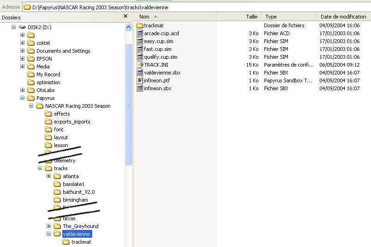Click the 'Paramètres de confi...' type cell
The width and height of the screenshot is (371, 247).
point(289,65)
